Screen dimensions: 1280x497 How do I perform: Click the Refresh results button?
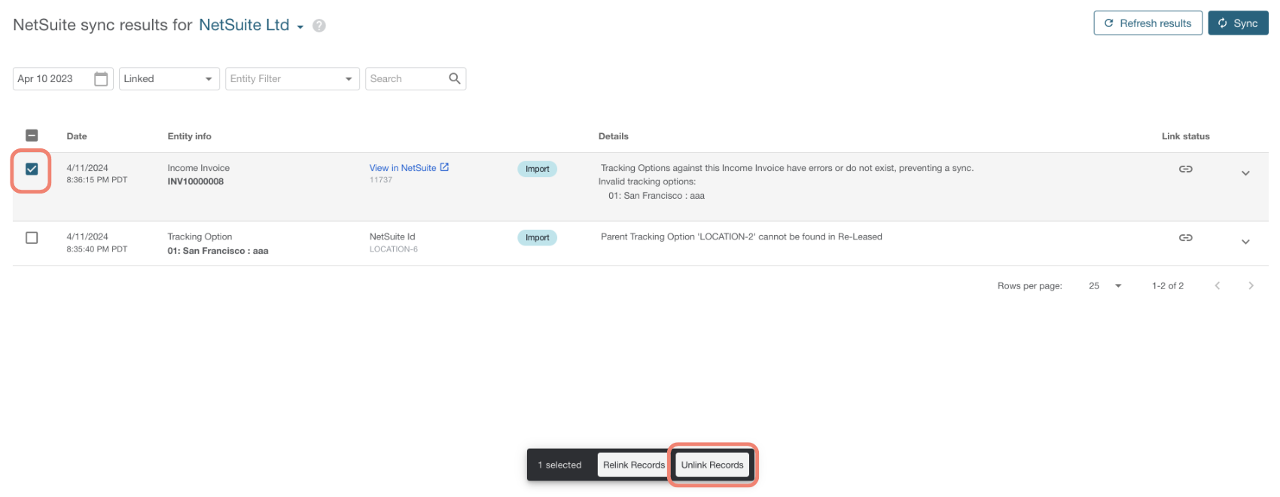pos(1148,23)
